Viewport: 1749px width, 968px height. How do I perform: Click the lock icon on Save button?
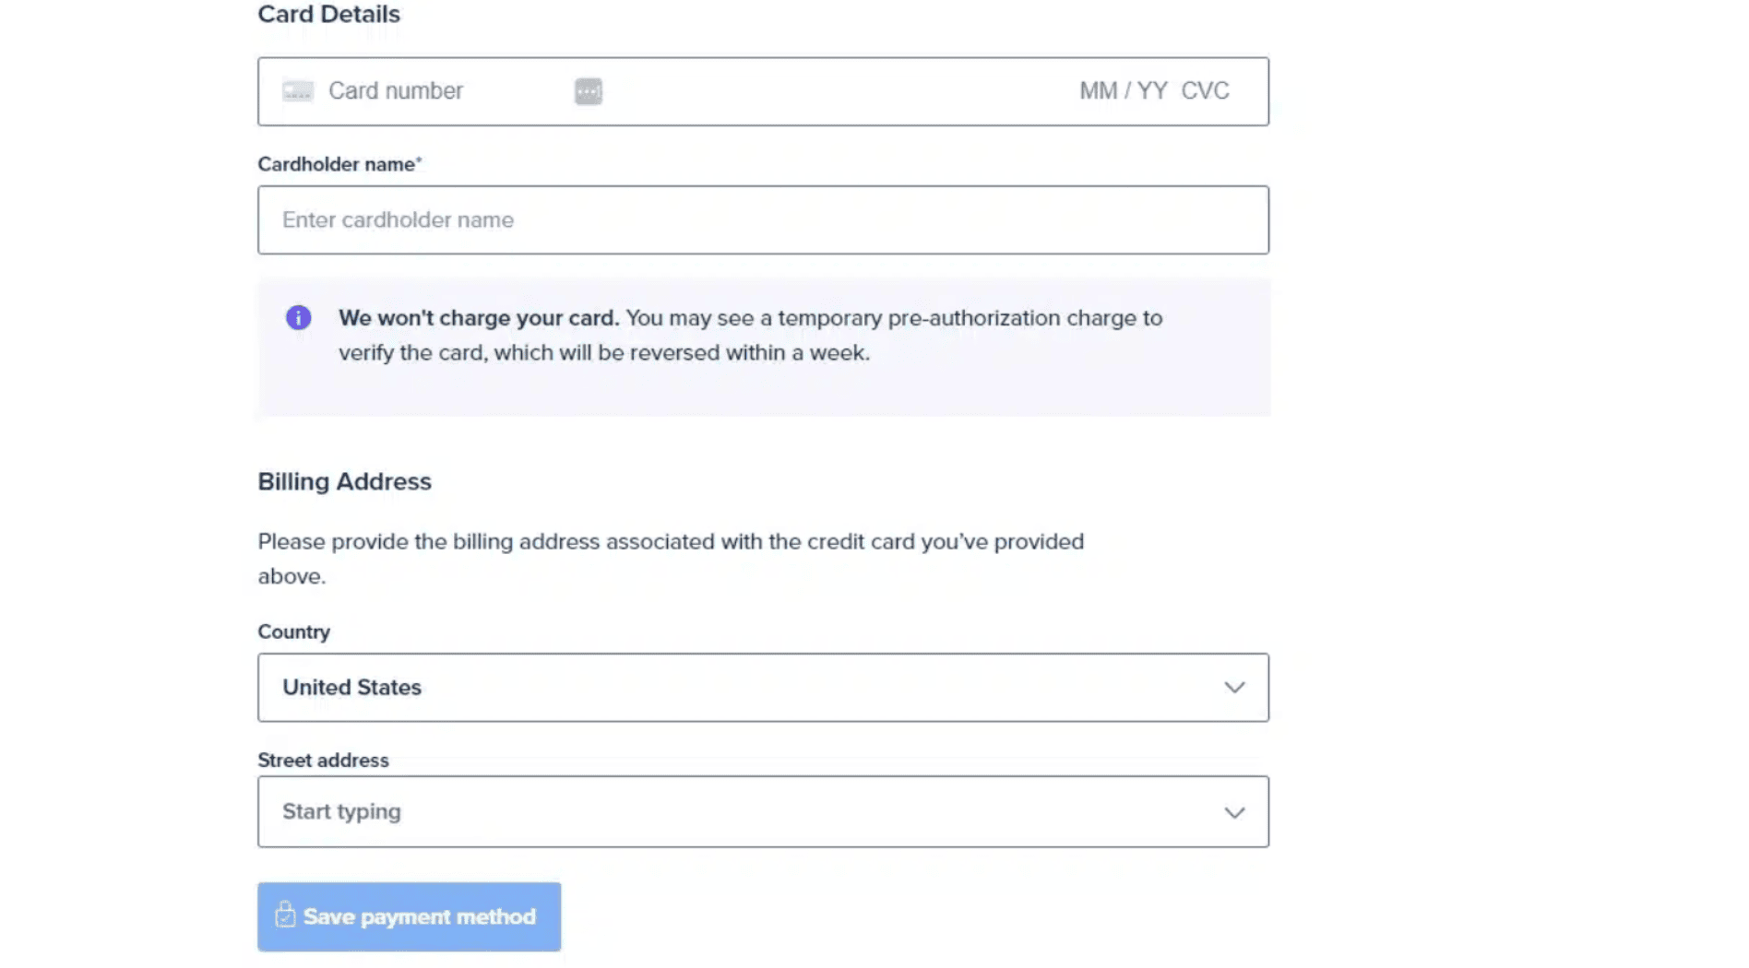coord(285,915)
